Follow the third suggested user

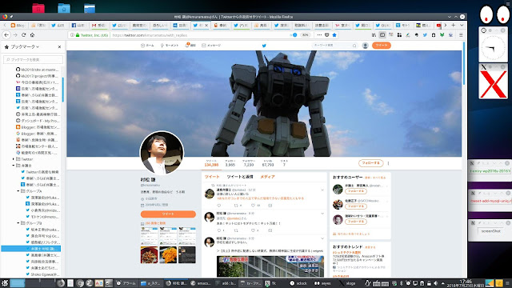point(355,222)
